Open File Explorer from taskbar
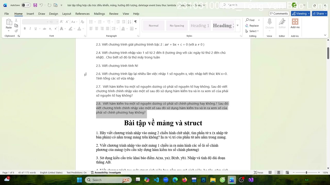Screen dimensions: 330x185 tap(213, 180)
